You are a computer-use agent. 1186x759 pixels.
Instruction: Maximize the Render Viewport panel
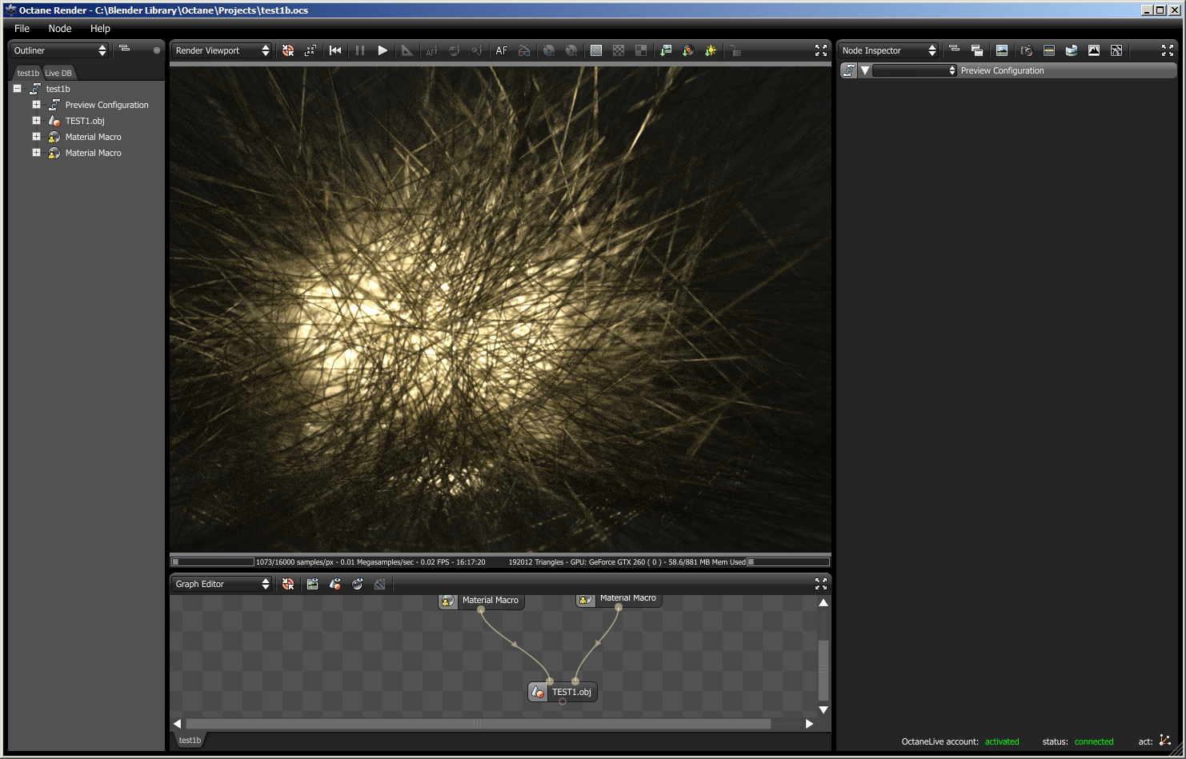(821, 50)
